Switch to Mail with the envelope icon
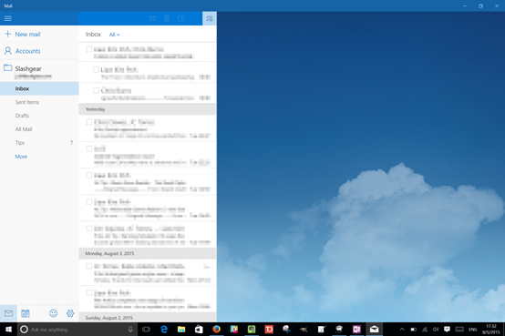Image resolution: width=505 pixels, height=336 pixels. pos(8,313)
